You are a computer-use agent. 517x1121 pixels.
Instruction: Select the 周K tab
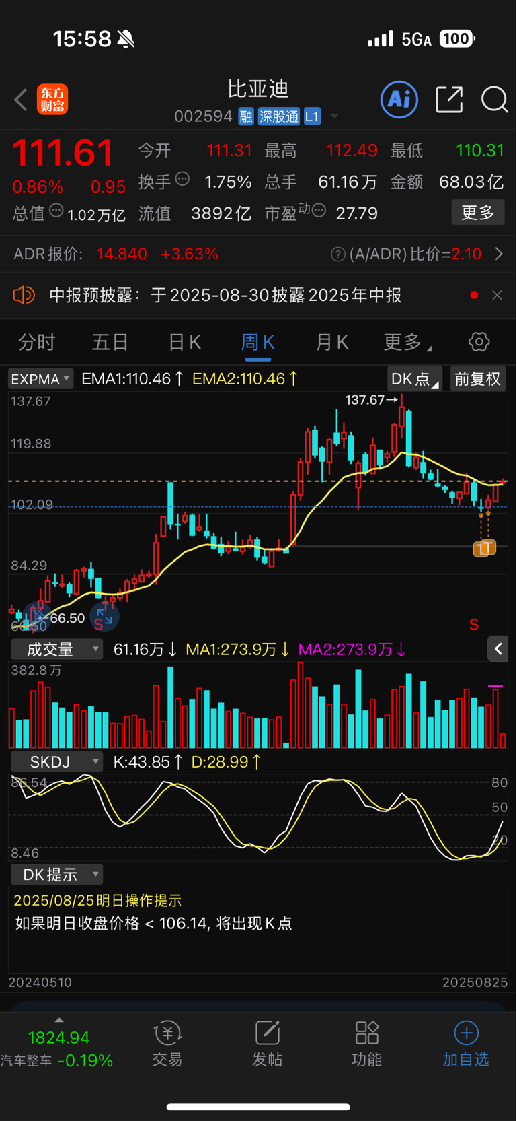pos(257,342)
